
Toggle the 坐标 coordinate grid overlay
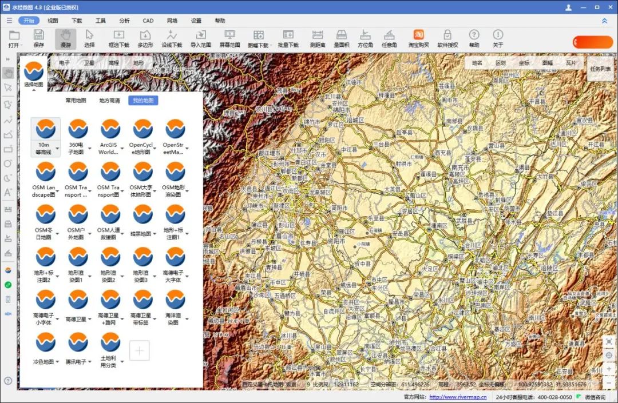coord(524,63)
